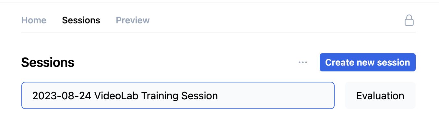The image size is (439, 124).
Task: Focus the session name input field
Action: click(178, 95)
